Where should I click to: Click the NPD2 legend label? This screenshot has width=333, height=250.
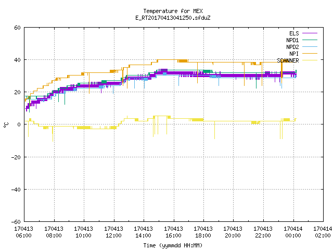pyautogui.click(x=292, y=47)
